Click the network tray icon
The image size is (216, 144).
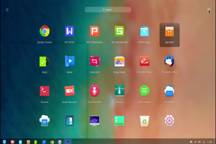point(195,142)
